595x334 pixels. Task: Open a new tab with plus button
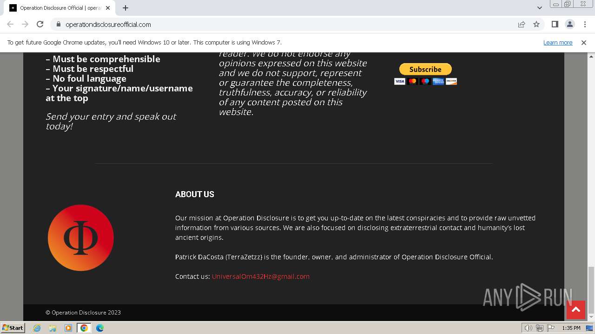click(126, 8)
